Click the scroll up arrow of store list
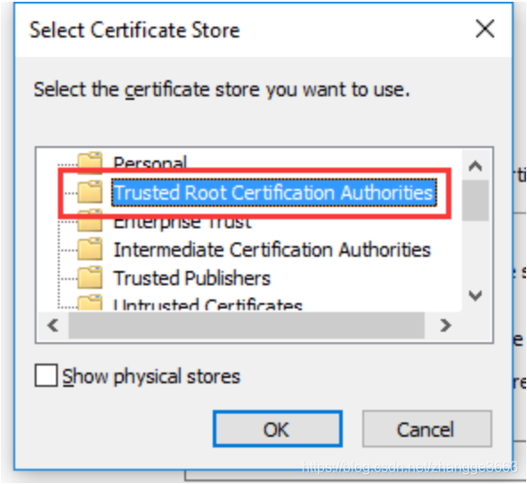Image resolution: width=527 pixels, height=484 pixels. point(475,166)
